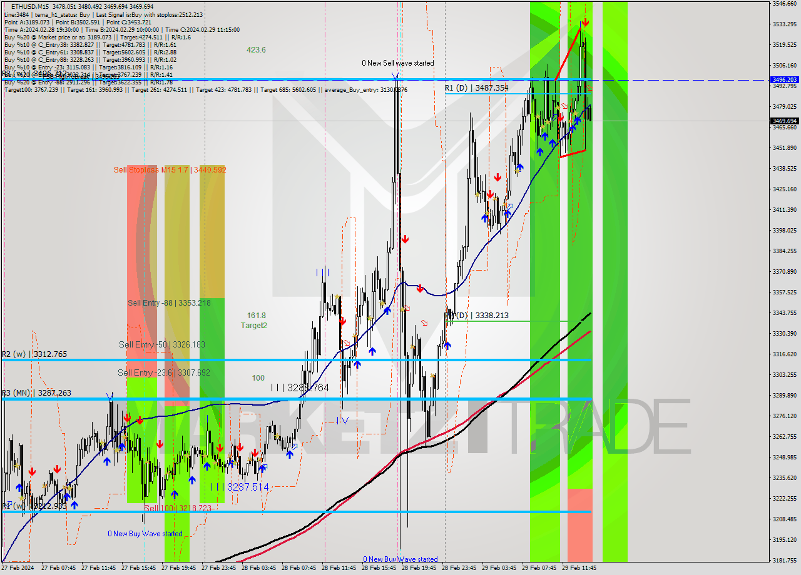The height and width of the screenshot is (575, 801).
Task: Click the 'Sell 100 | 3218.723' label
Action: coord(178,508)
